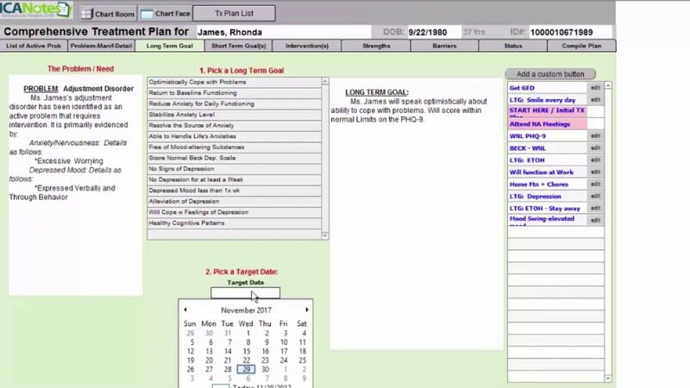
Task: Pick Will Cope w Feelings of Depression
Action: [234, 212]
